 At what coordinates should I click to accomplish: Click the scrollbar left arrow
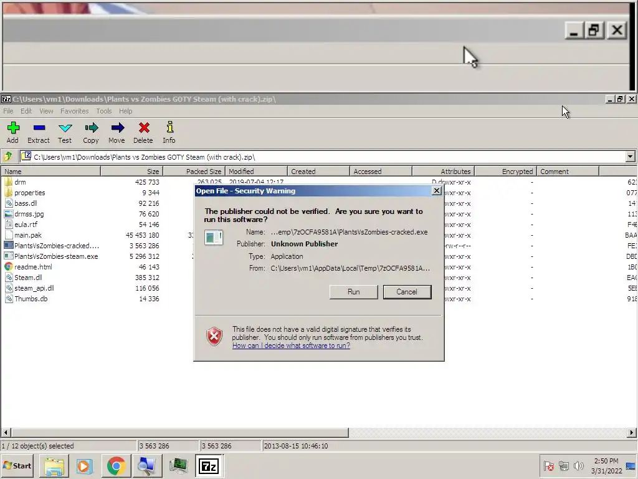click(6, 433)
